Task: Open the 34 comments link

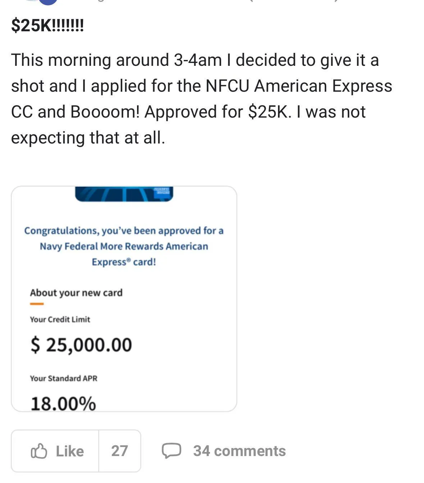Action: point(240,451)
